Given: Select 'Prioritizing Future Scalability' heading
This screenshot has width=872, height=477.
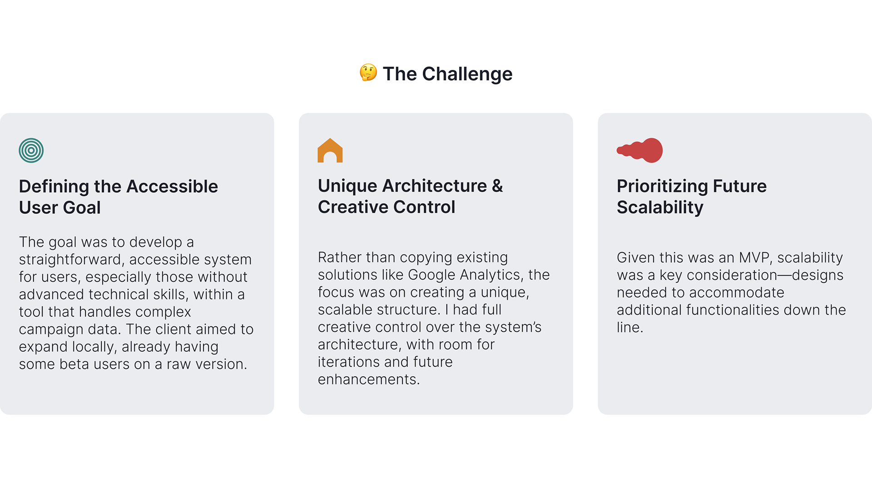Looking at the screenshot, I should click(x=691, y=197).
